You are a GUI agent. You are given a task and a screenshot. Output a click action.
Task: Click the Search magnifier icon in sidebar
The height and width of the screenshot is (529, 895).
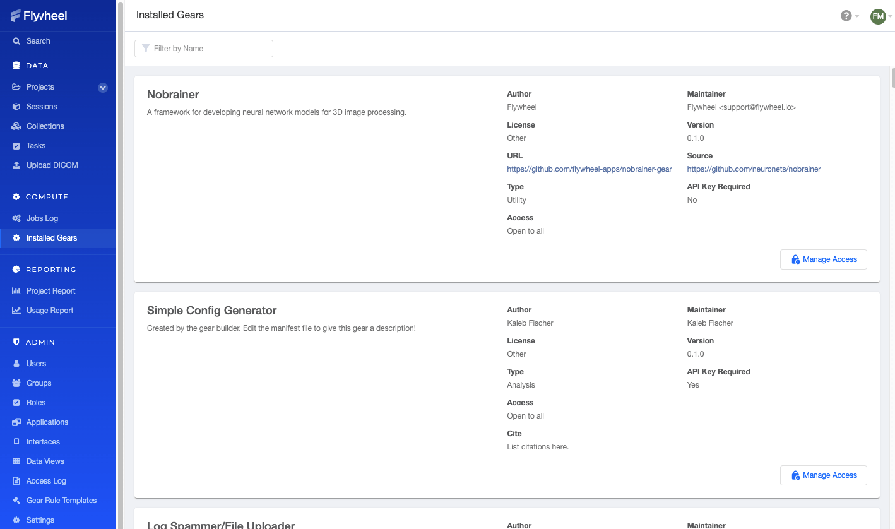16,41
